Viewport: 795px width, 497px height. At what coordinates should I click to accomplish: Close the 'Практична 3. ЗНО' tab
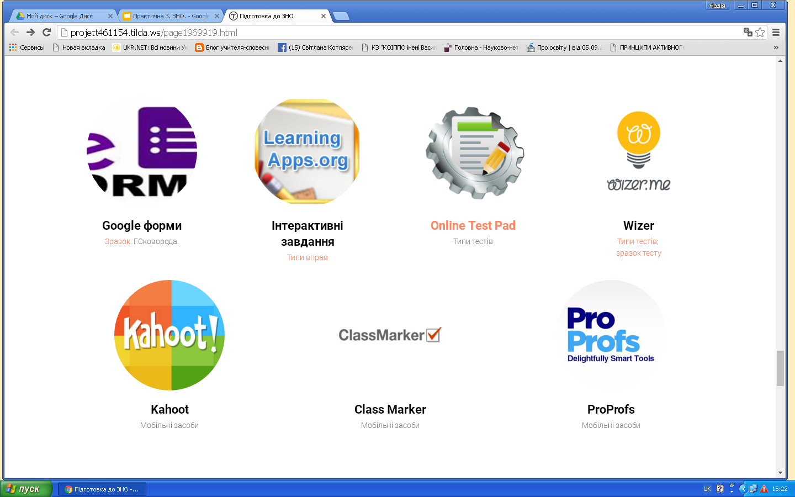click(x=217, y=16)
